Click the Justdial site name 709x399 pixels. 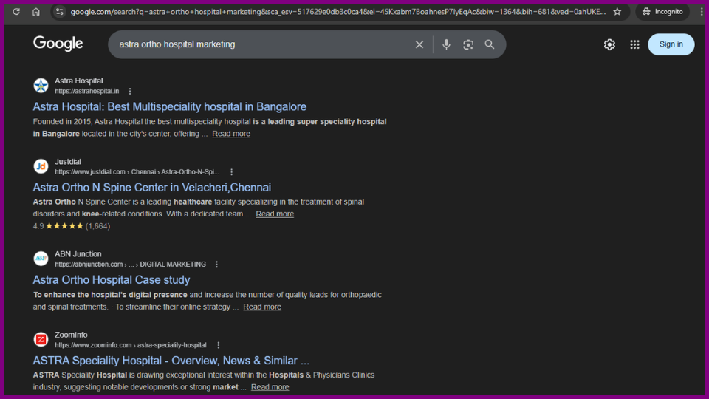(68, 162)
